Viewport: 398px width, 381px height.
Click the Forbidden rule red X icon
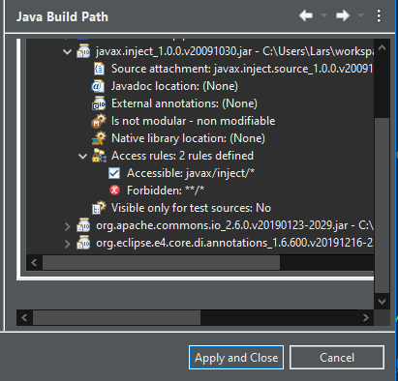pyautogui.click(x=114, y=190)
